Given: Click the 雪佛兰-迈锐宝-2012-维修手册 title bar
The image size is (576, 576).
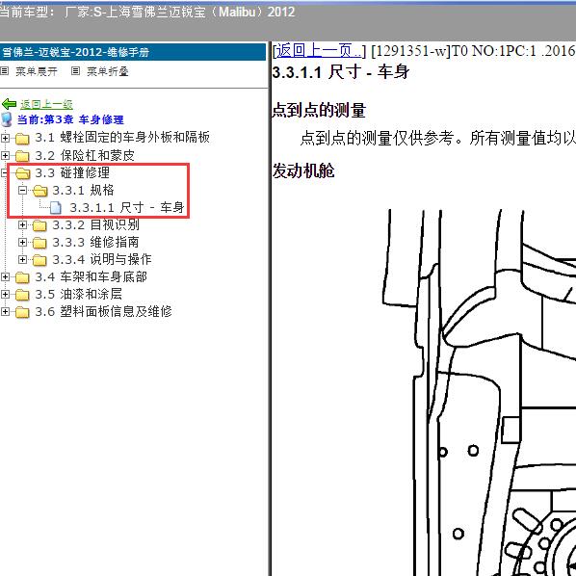Looking at the screenshot, I should pyautogui.click(x=133, y=52).
